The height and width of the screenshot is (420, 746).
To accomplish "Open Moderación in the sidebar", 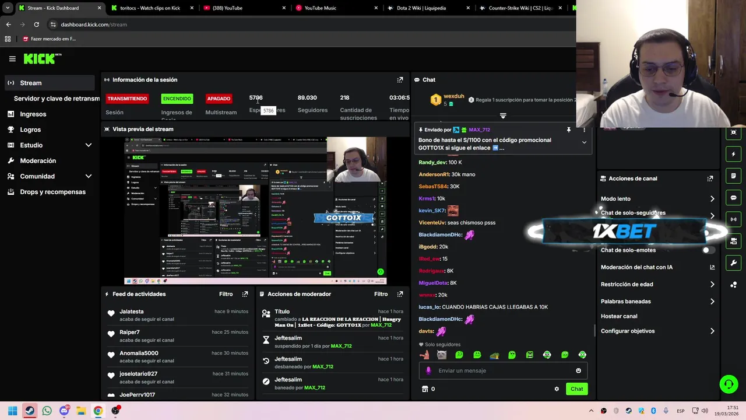I will pyautogui.click(x=38, y=161).
